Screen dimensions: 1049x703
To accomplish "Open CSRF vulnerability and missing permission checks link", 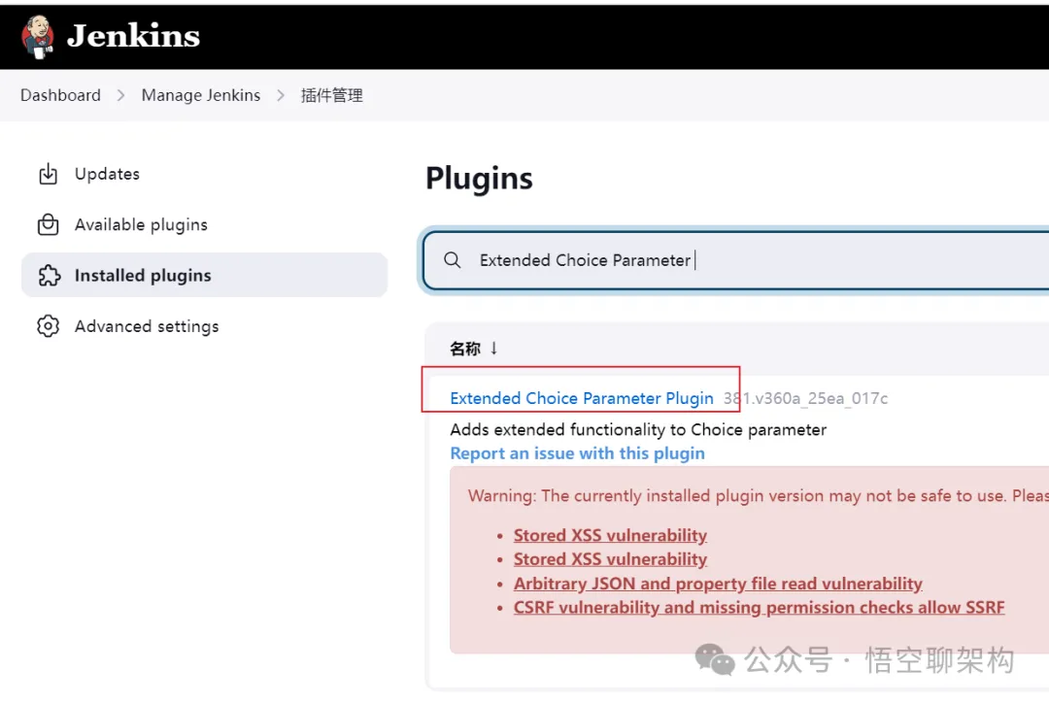I will click(759, 608).
